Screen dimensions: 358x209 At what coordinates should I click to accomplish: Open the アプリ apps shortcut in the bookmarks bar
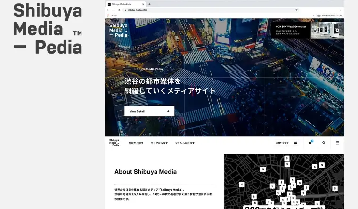pos(112,16)
